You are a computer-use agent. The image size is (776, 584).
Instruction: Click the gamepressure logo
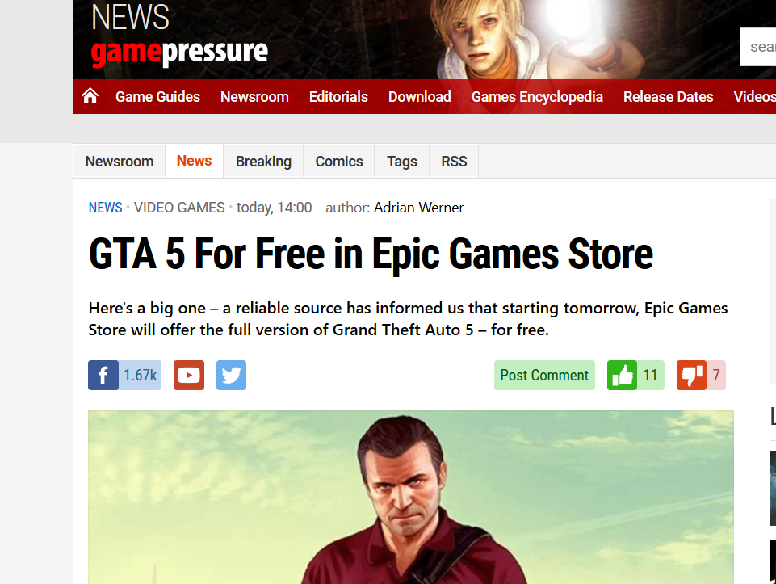click(x=179, y=52)
